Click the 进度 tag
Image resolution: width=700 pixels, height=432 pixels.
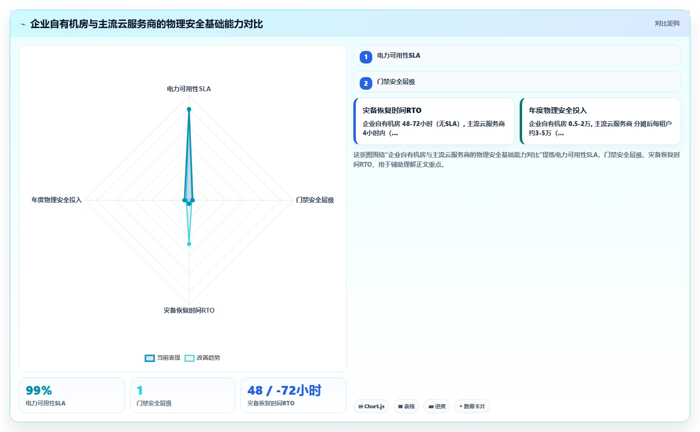tap(437, 406)
